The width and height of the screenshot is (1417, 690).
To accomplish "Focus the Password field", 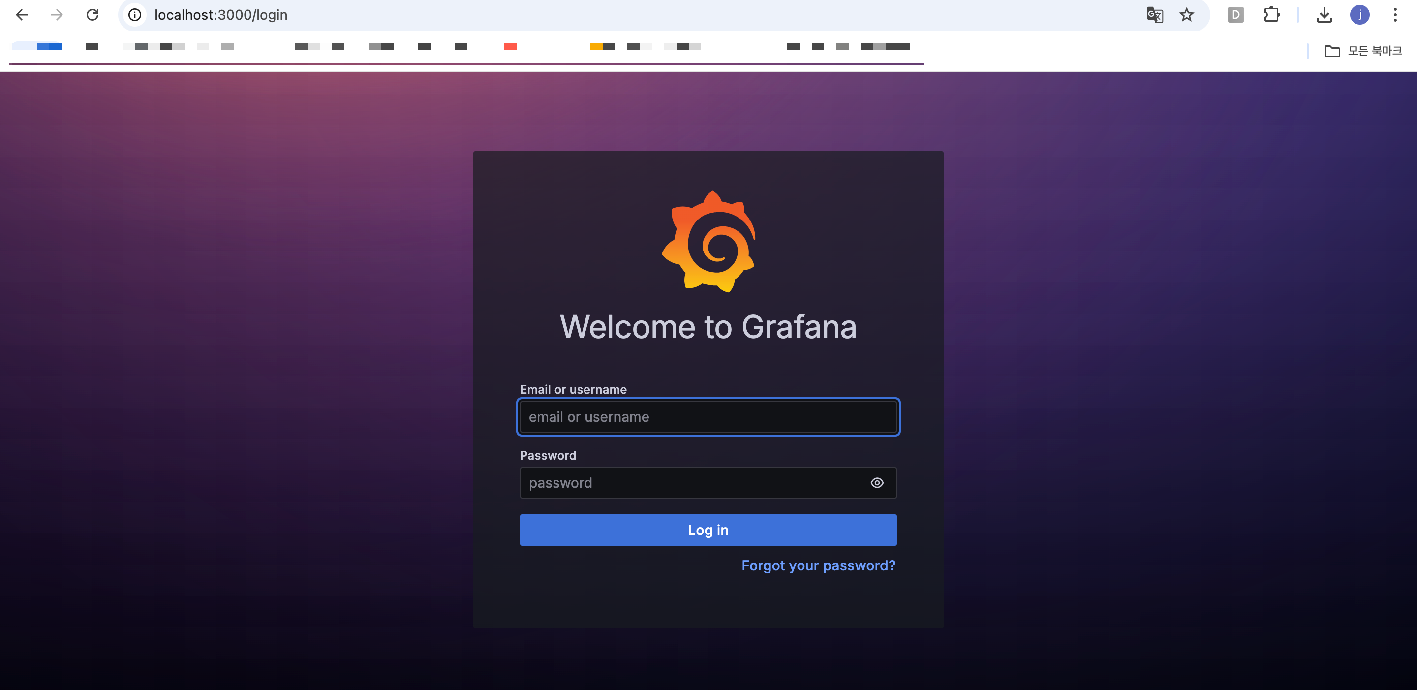I will [x=708, y=483].
